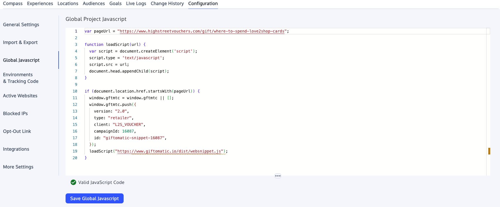
Task: Go to the Locations tab
Action: (68, 4)
